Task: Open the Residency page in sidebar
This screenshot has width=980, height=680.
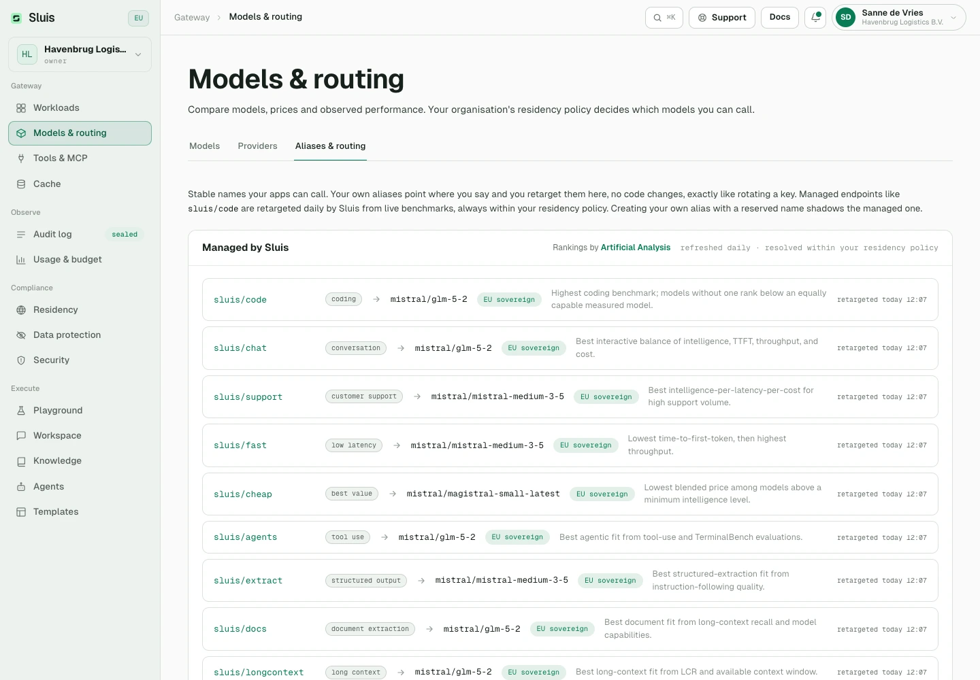Action: (80, 310)
